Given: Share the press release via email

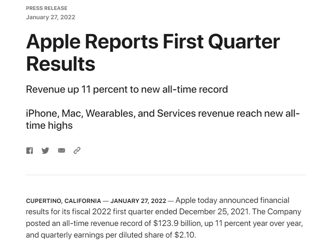Looking at the screenshot, I should click(61, 150).
